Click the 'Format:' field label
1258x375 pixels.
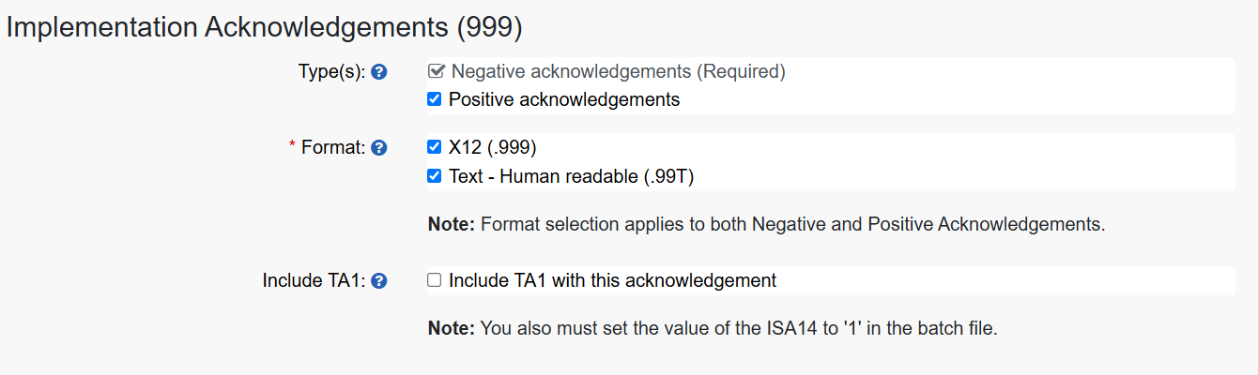tap(333, 147)
